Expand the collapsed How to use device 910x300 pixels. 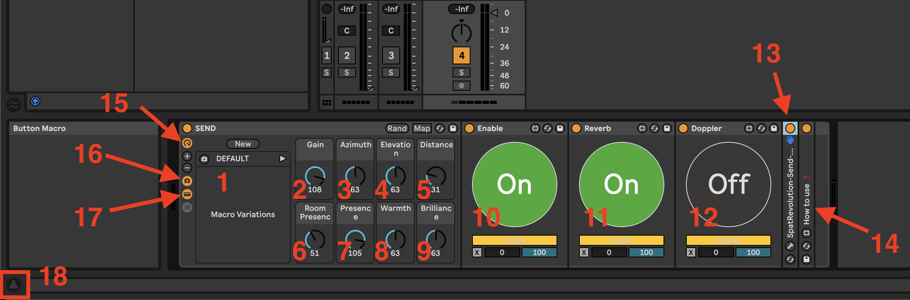(x=807, y=202)
